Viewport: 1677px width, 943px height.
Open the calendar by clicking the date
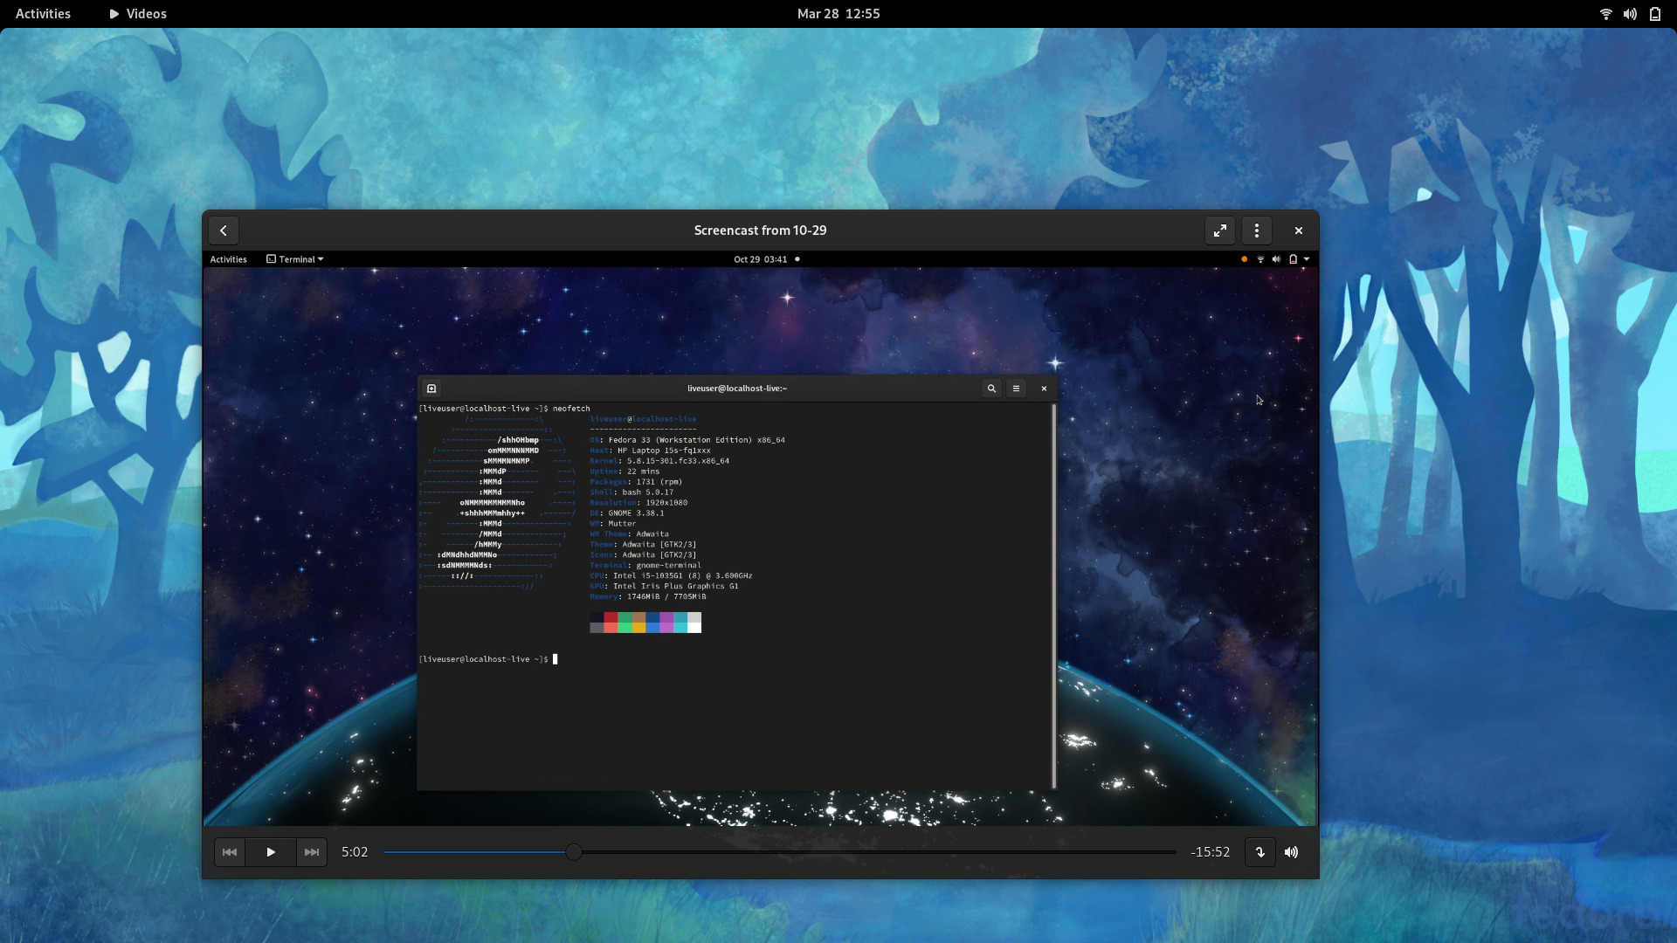pyautogui.click(x=837, y=13)
